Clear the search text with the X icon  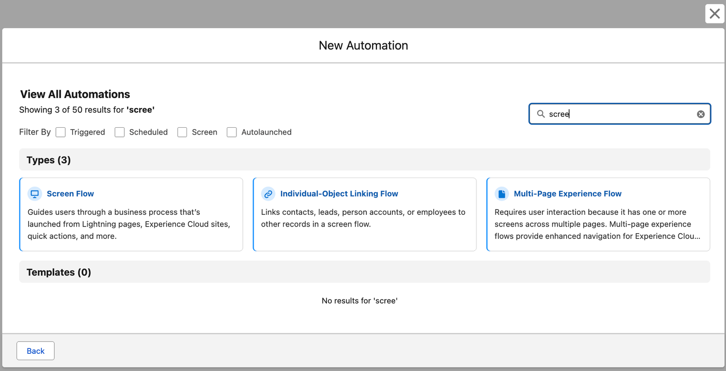(701, 114)
